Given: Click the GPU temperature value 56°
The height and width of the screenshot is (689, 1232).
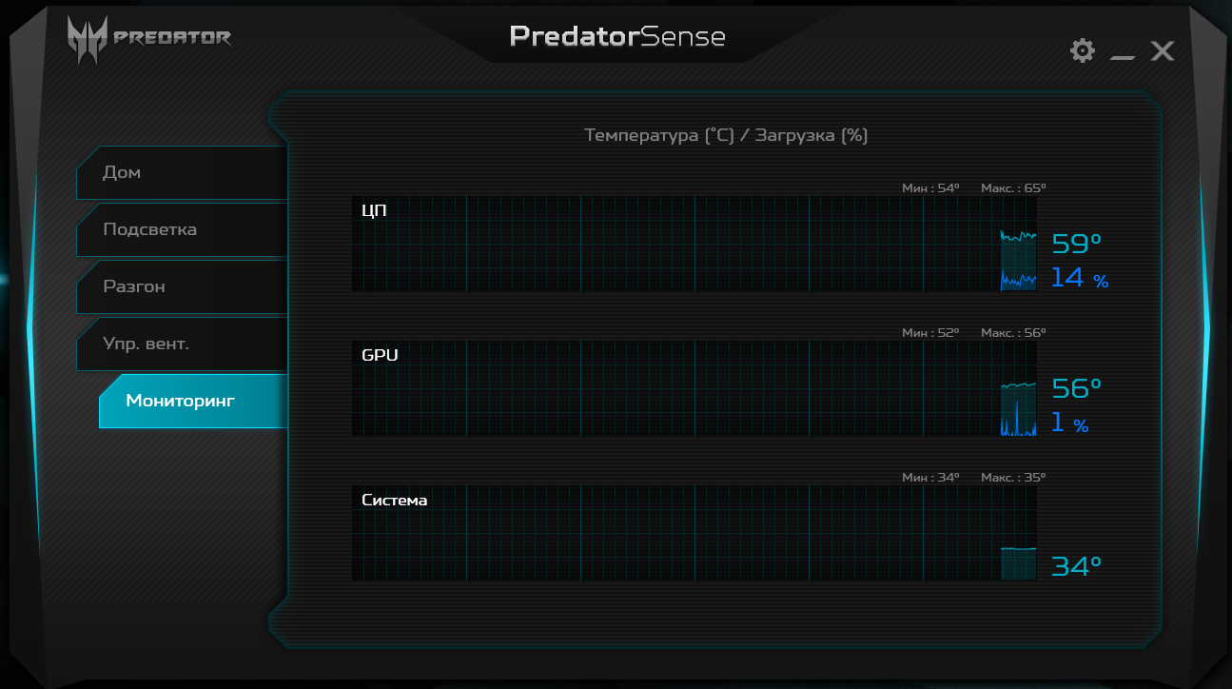Looking at the screenshot, I should [x=1076, y=388].
